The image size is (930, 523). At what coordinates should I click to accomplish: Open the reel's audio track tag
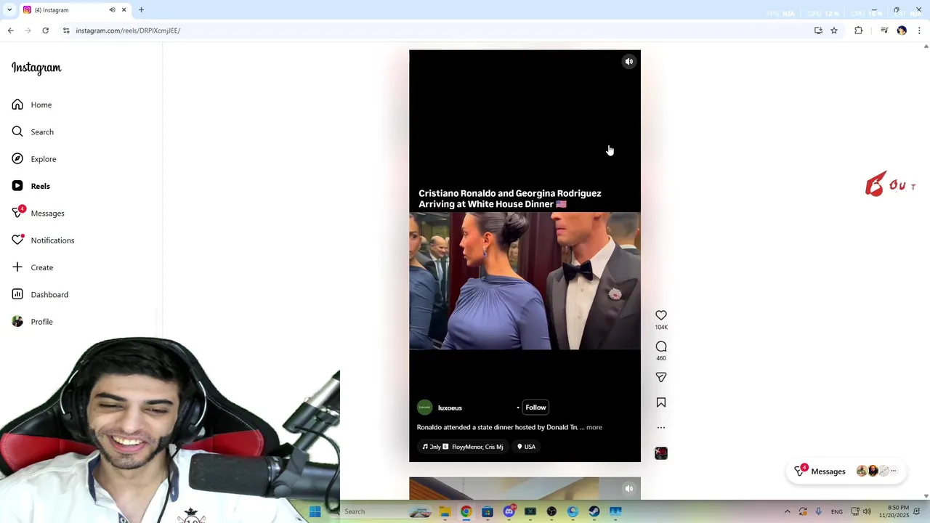point(463,447)
